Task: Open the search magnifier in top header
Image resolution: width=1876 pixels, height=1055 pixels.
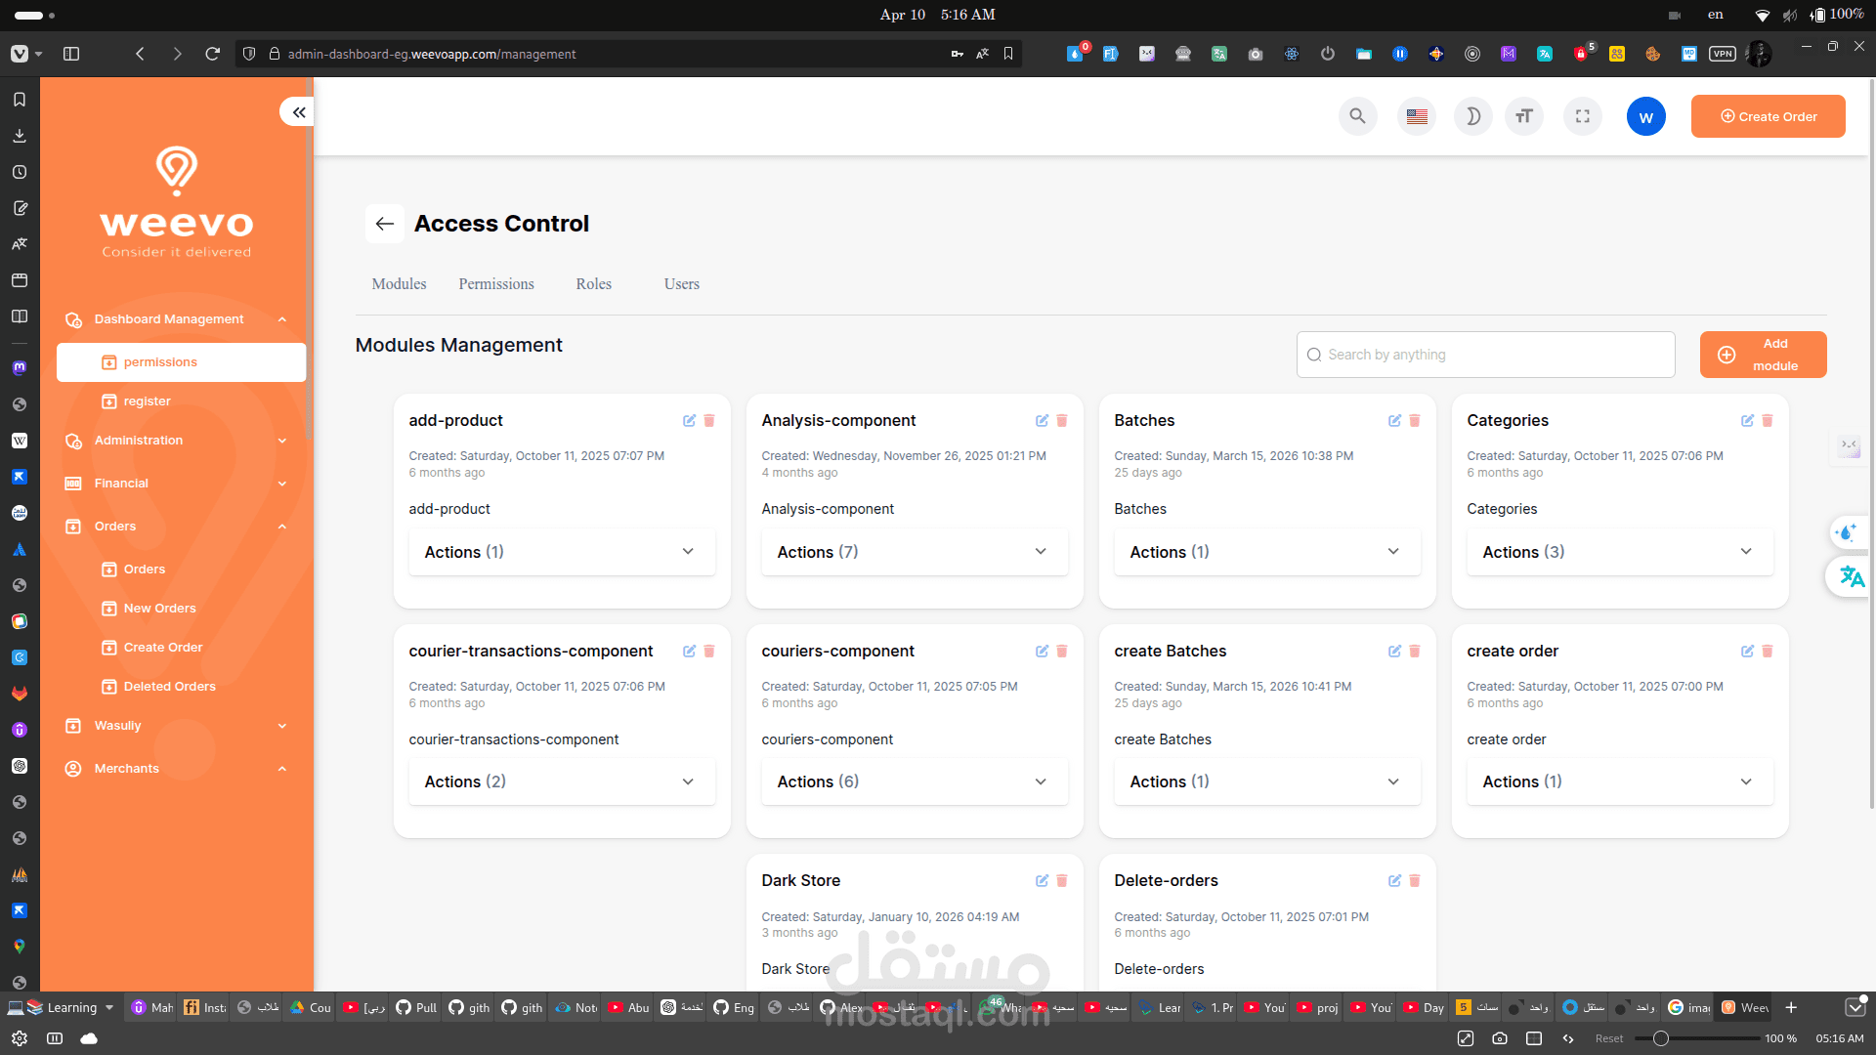Action: 1357,116
